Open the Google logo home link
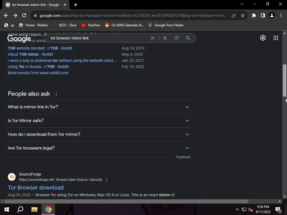 click(19, 38)
